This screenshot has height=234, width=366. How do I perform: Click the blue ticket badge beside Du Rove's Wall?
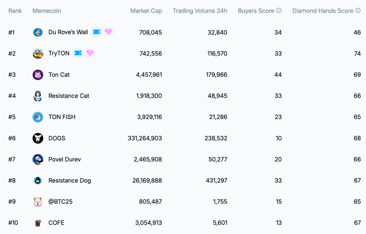[97, 32]
